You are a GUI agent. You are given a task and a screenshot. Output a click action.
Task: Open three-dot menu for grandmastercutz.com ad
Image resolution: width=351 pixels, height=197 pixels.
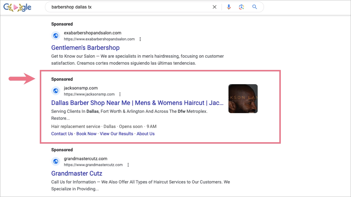[x=128, y=165]
